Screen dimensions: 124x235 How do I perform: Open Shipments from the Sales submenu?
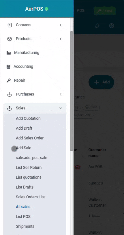click(25, 226)
